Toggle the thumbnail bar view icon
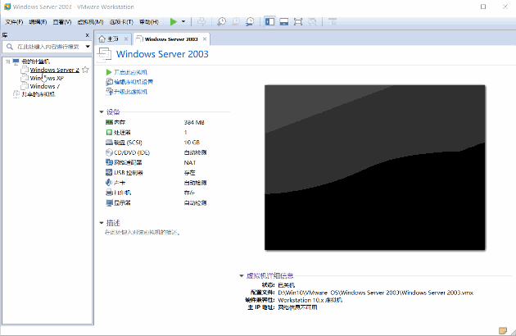 point(284,22)
